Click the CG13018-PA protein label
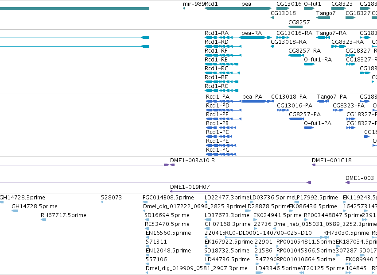Image resolution: width=377 pixels, height=275 pixels. click(289, 97)
